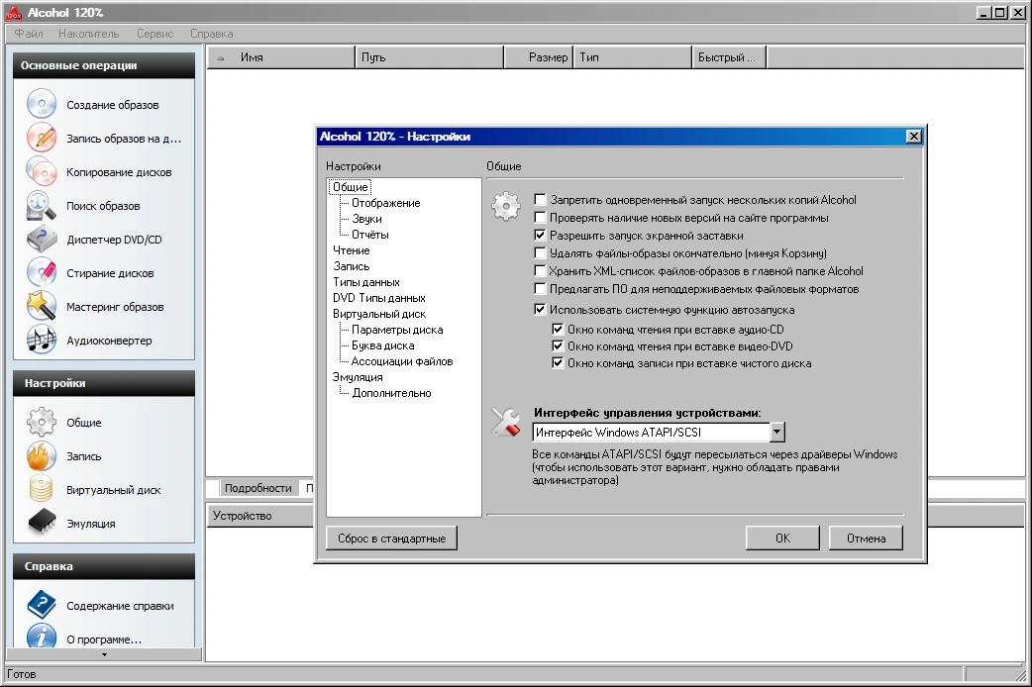The width and height of the screenshot is (1032, 687).
Task: Open the Файл menu
Action: point(29,34)
